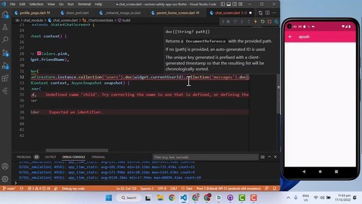The image size is (362, 204).
Task: Click the Ln 32 Col 133 indicator
Action: coord(126,189)
